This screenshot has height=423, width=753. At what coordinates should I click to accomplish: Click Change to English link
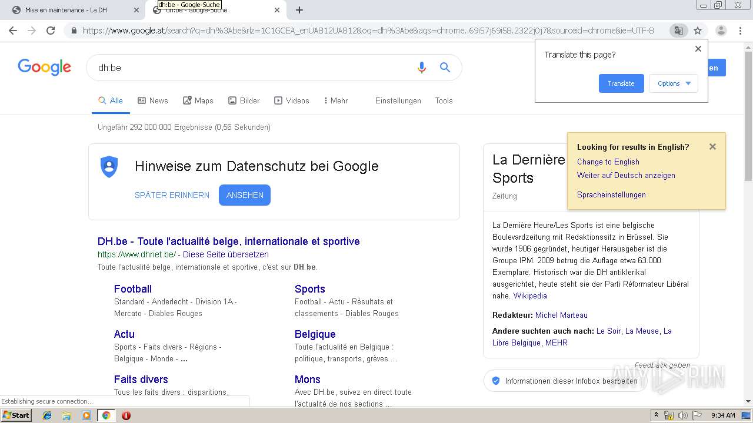(608, 162)
